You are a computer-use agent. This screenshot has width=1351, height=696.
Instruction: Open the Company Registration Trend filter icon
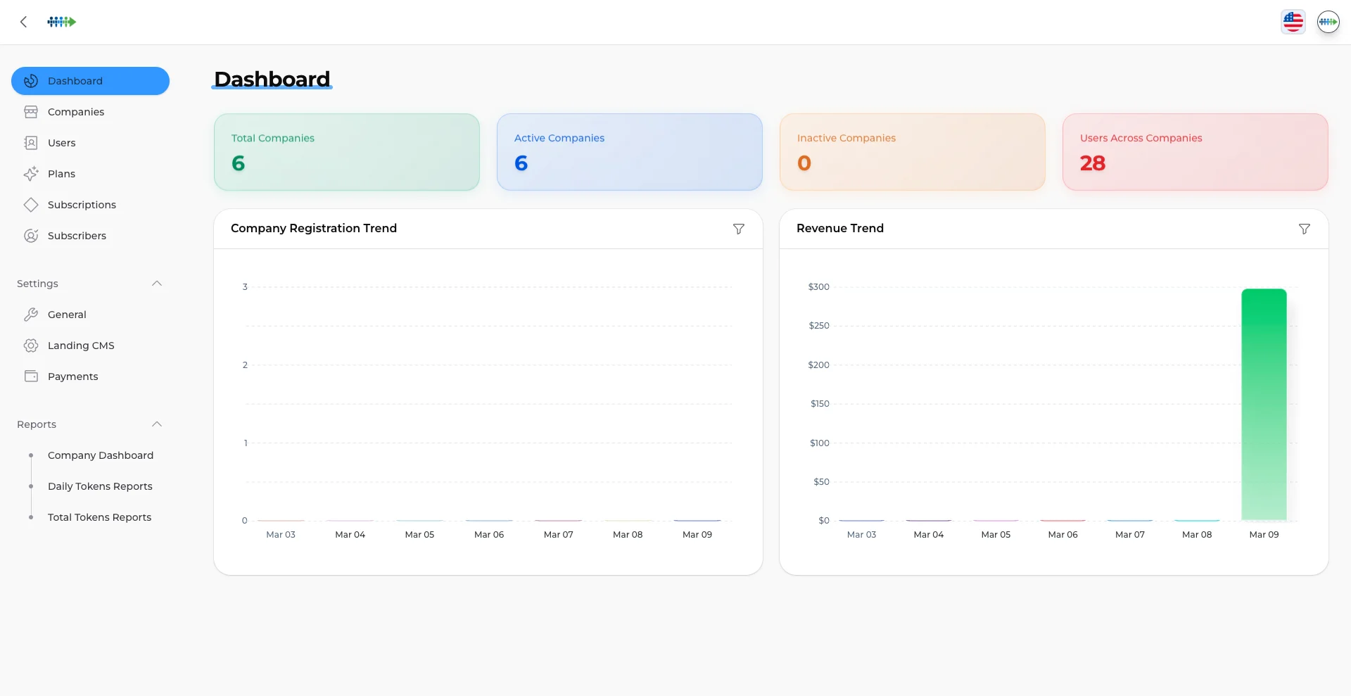pyautogui.click(x=738, y=229)
